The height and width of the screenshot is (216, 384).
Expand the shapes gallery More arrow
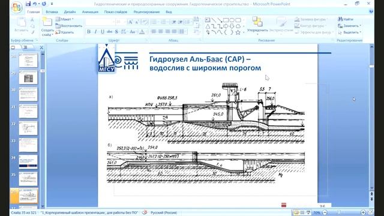(244, 32)
